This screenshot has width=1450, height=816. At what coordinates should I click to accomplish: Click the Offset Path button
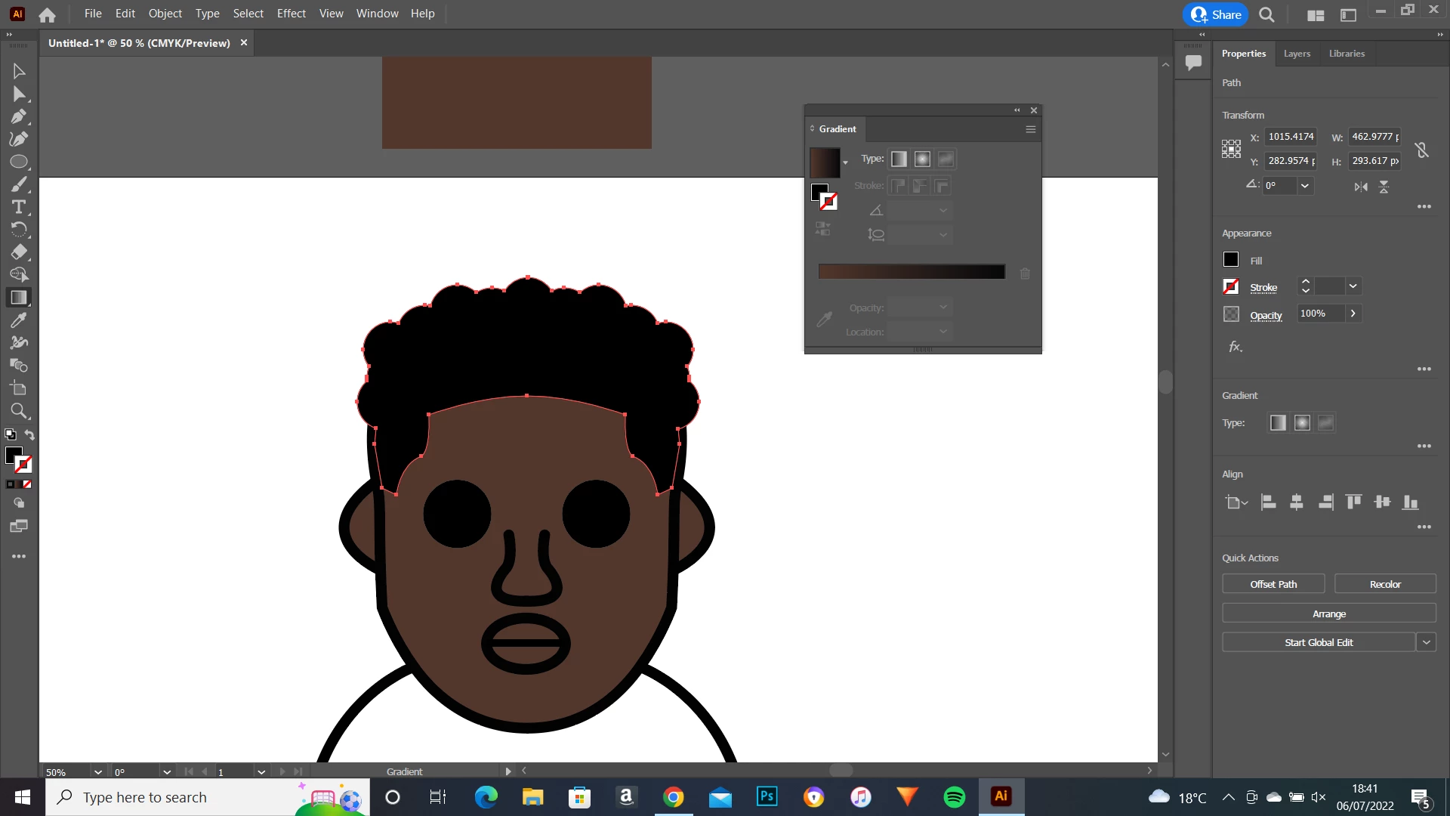(1273, 584)
